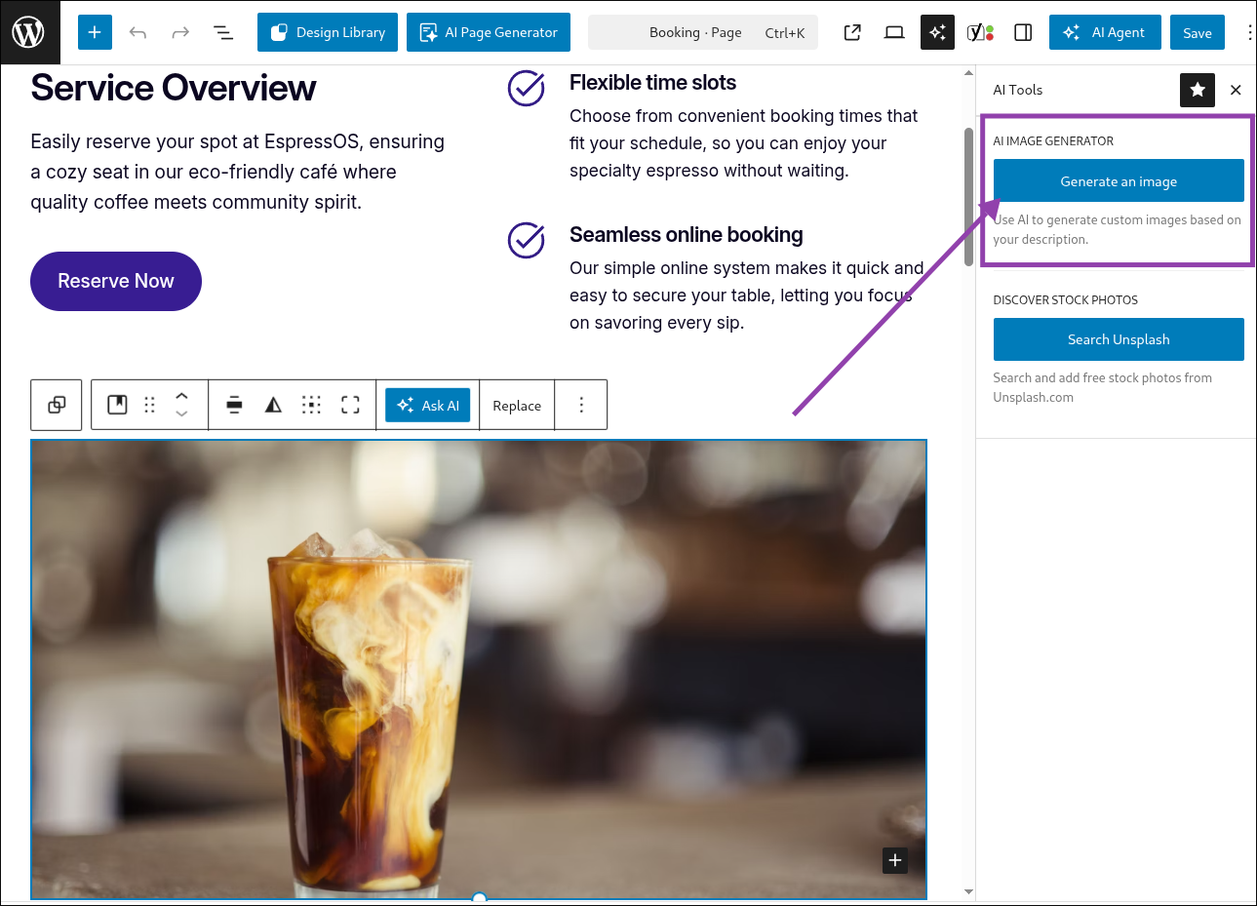Viewport: 1257px width, 906px height.
Task: Move the image block up
Action: pyautogui.click(x=181, y=396)
